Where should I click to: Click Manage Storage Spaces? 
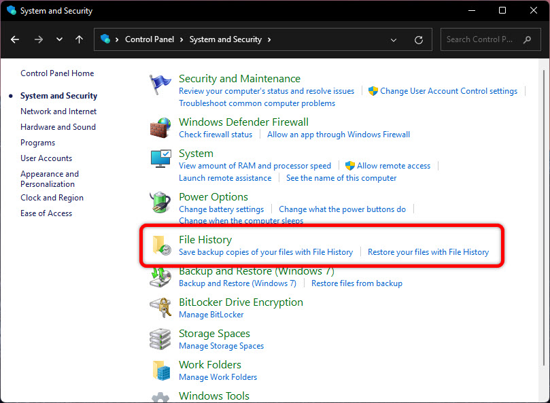point(222,346)
